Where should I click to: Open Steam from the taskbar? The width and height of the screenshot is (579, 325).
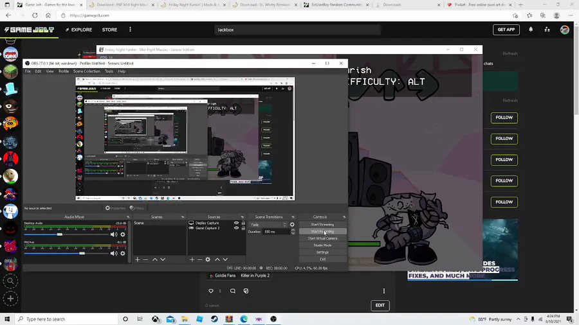[214, 319]
